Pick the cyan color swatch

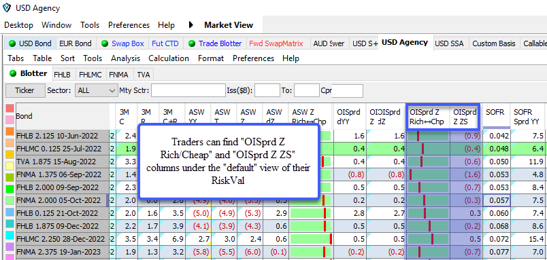point(10,235)
